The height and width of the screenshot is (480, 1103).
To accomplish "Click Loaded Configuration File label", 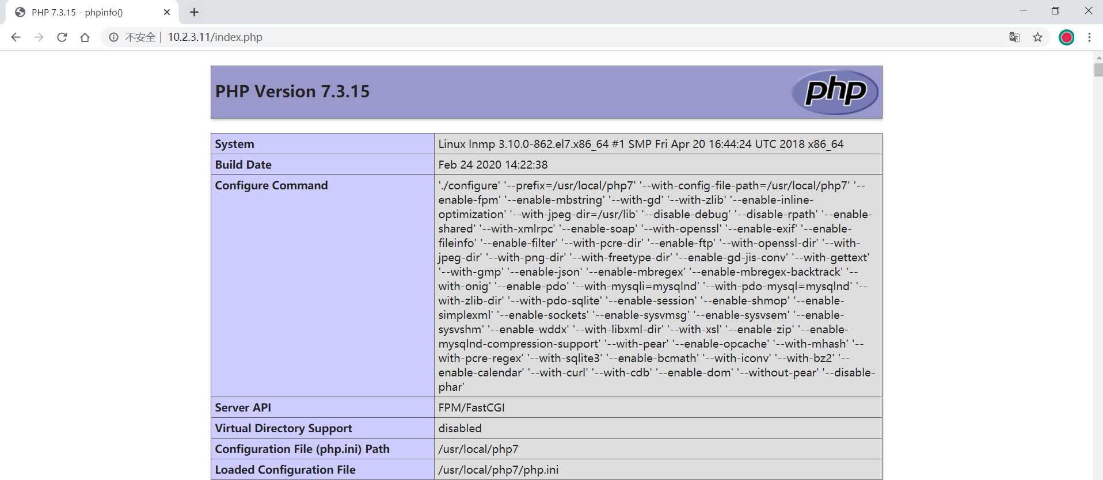I will pyautogui.click(x=285, y=470).
